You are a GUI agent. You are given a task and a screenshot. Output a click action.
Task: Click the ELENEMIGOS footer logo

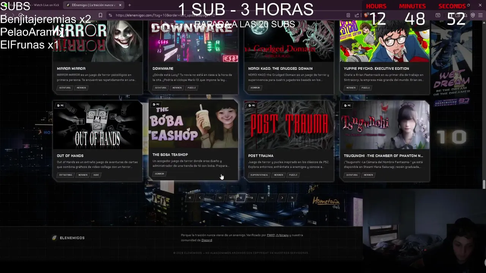[68, 238]
